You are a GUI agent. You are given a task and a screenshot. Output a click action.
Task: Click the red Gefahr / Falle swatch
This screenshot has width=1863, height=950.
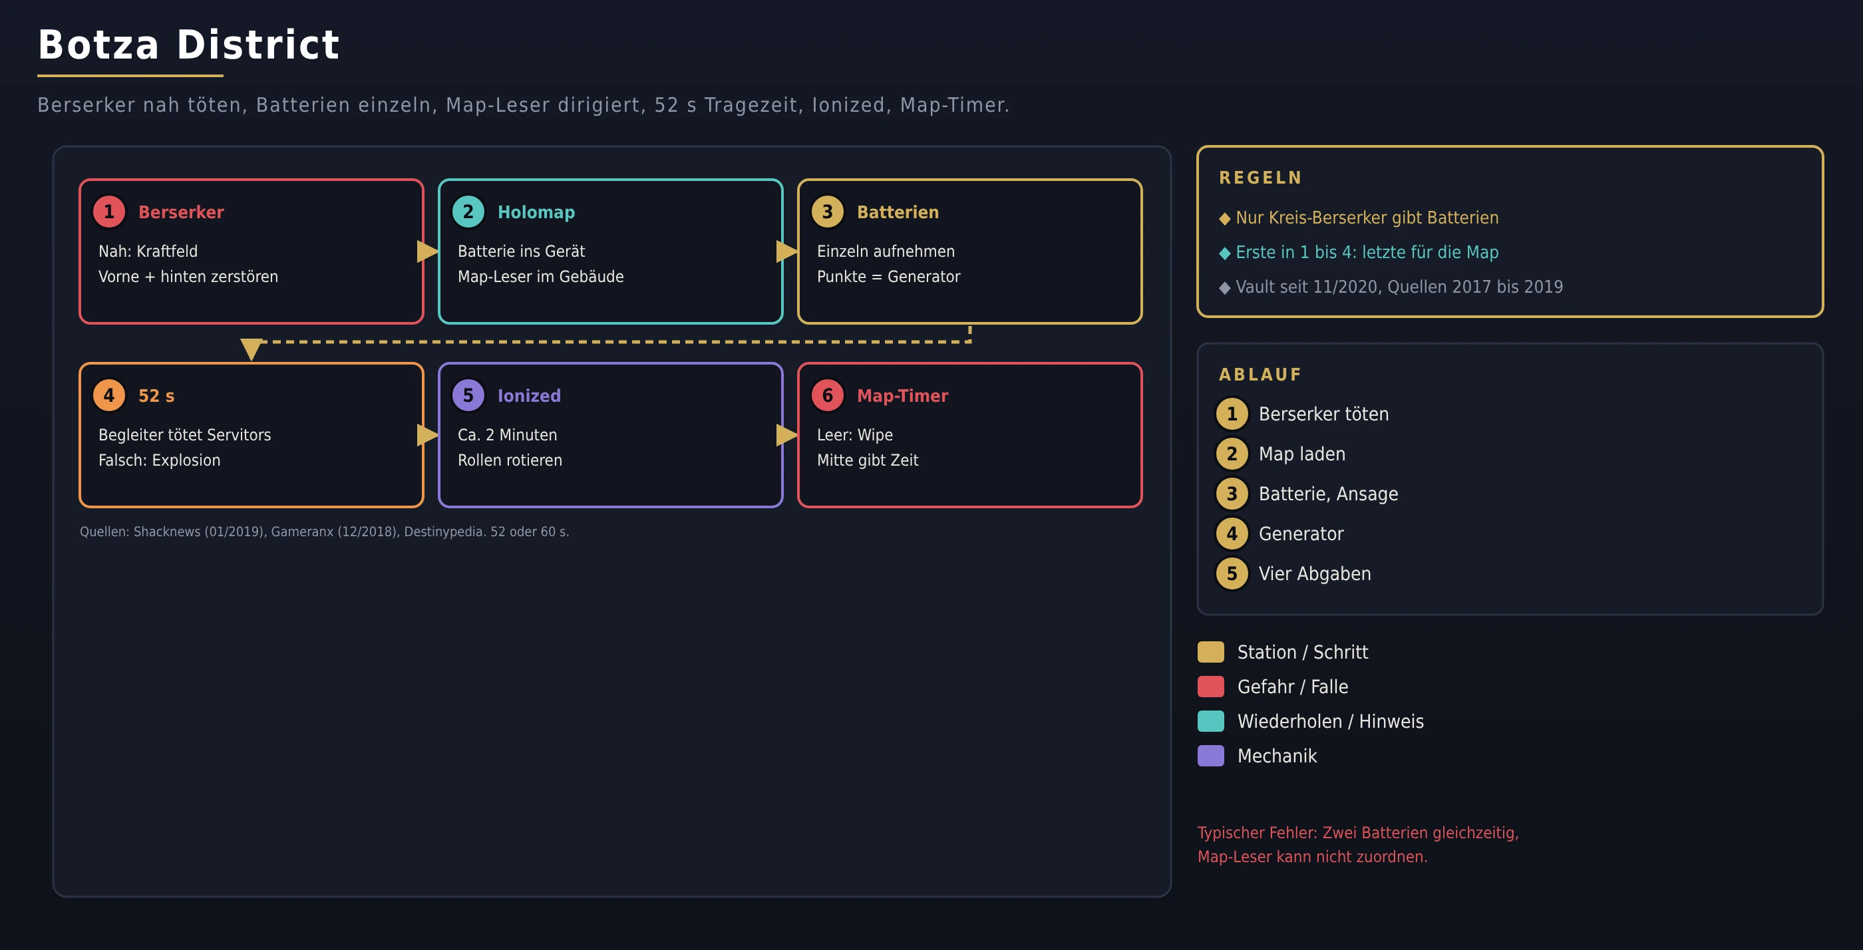(x=1211, y=687)
